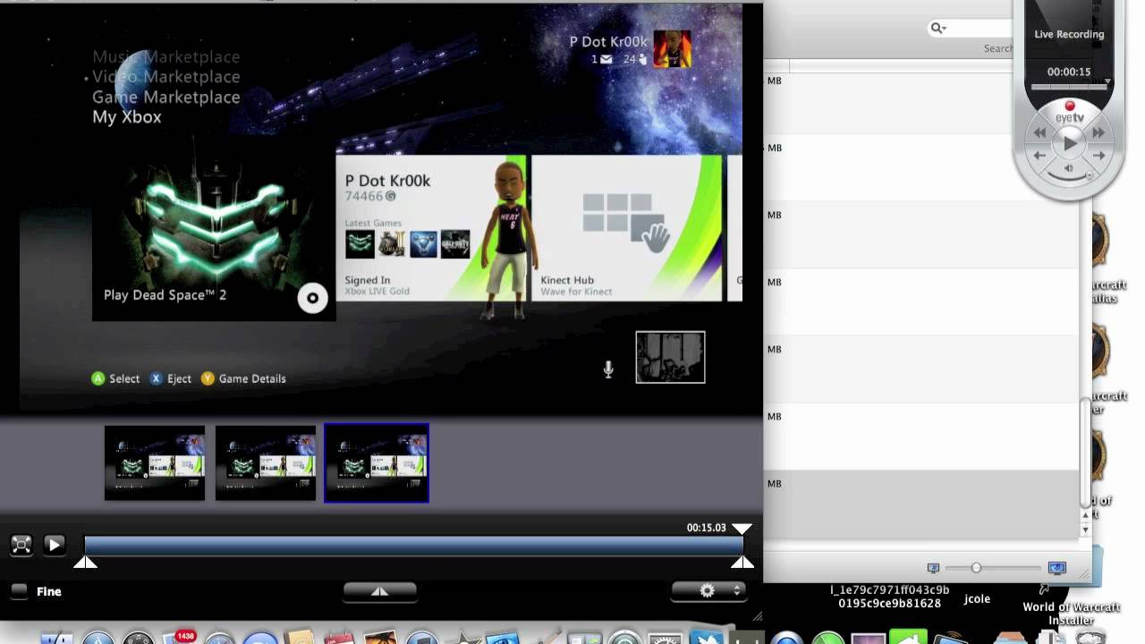This screenshot has width=1145, height=644.
Task: Click the 00:15.03 timecode label
Action: coord(707,528)
